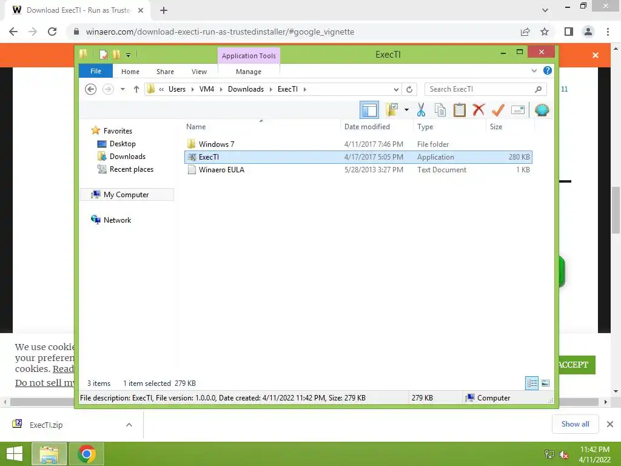Click the Paste clipboard icon
Image resolution: width=621 pixels, height=466 pixels.
point(460,110)
